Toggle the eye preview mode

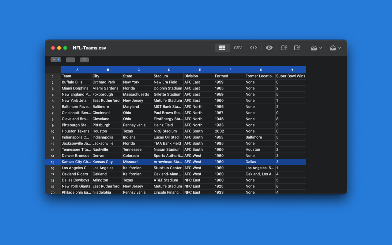coord(269,48)
